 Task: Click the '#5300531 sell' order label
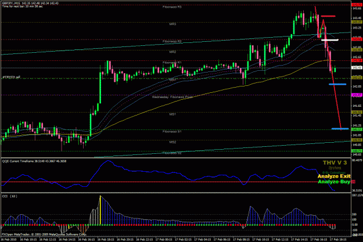click(x=12, y=77)
